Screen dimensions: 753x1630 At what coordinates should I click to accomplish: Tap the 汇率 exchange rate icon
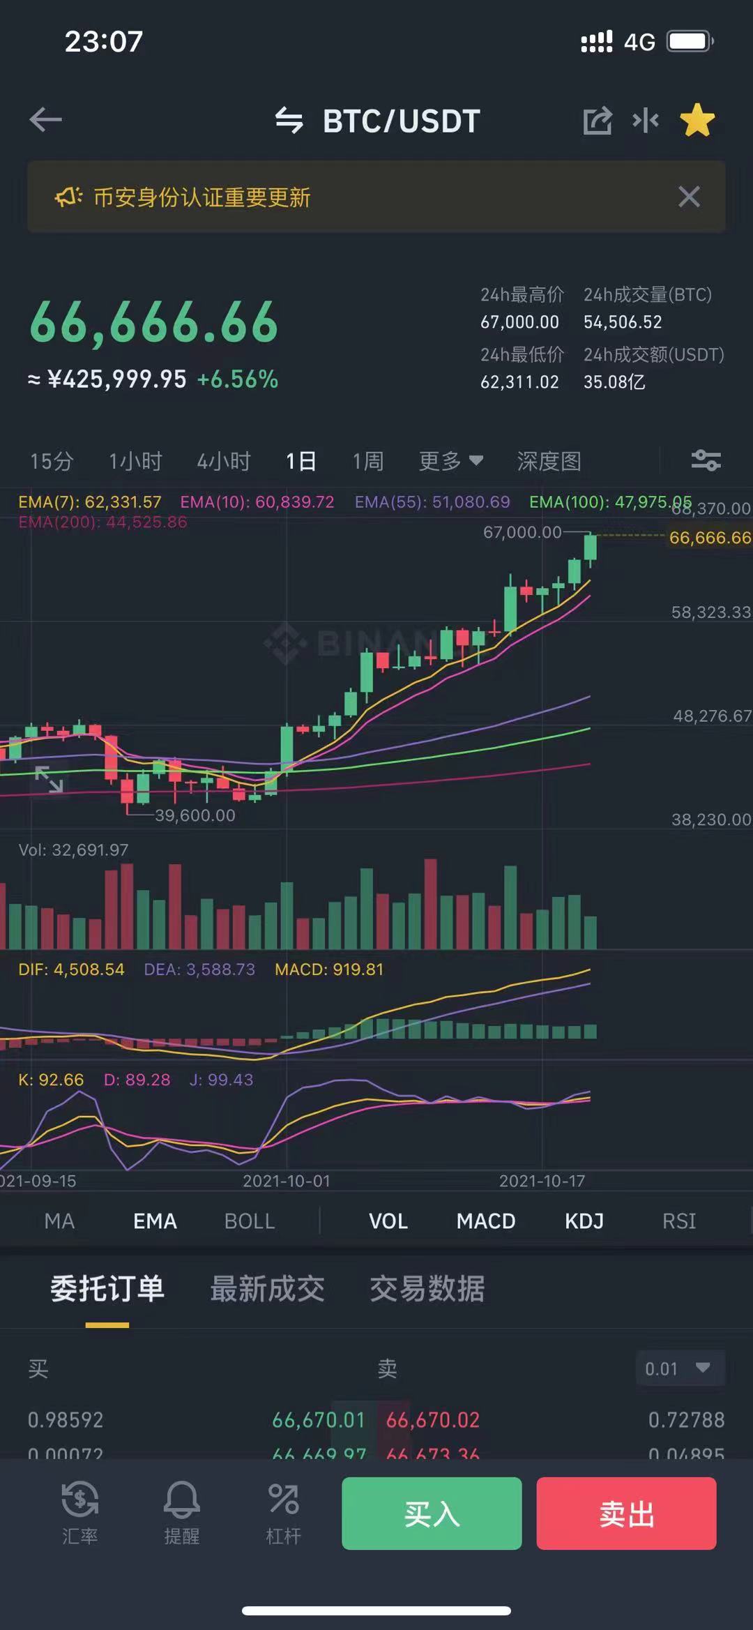[x=79, y=1512]
